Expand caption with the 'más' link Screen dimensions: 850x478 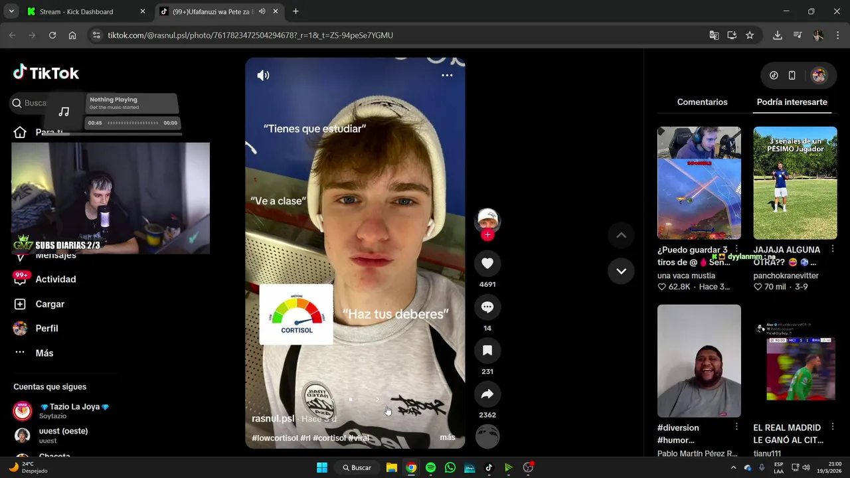[448, 438]
